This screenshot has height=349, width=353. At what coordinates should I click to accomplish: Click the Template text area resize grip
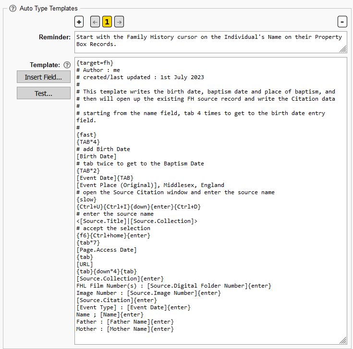[x=343, y=340]
